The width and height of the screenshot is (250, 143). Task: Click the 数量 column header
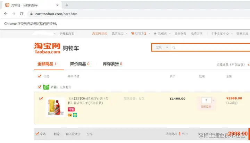202,76
